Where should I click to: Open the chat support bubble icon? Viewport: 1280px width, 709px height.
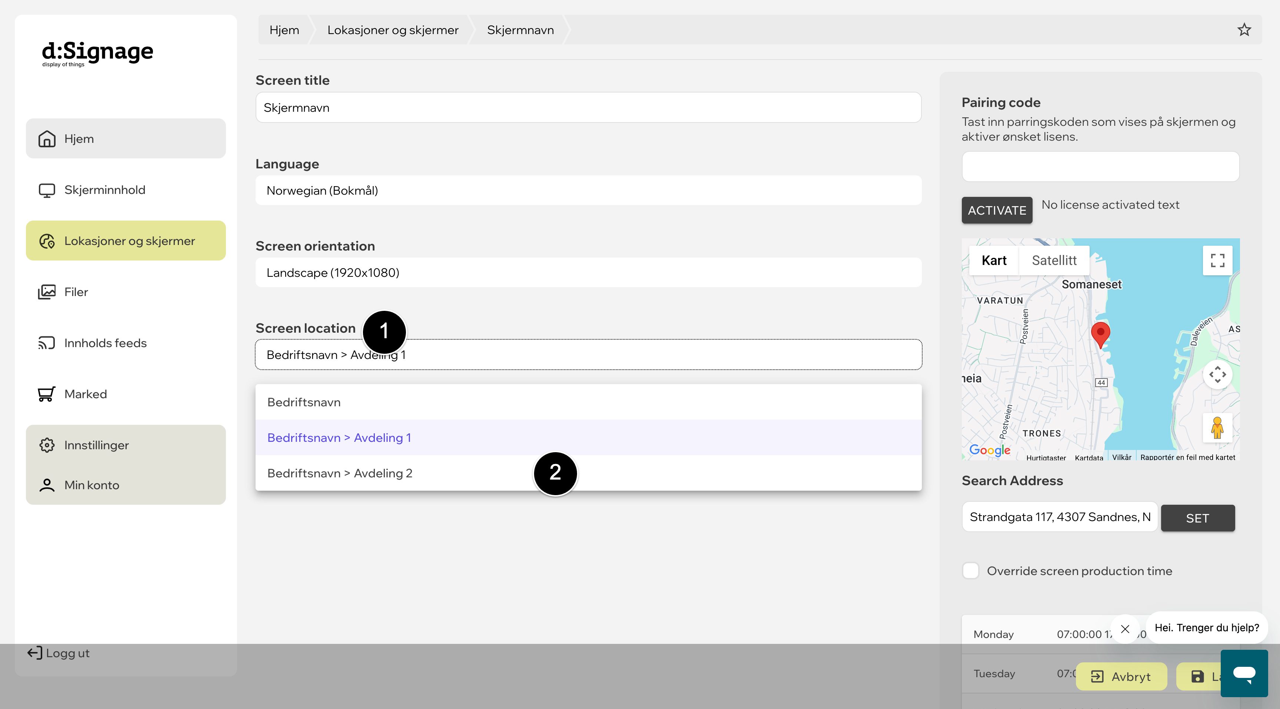point(1244,673)
